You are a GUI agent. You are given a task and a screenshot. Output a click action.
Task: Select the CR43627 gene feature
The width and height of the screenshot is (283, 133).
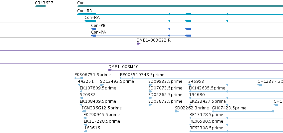(x=40, y=6)
